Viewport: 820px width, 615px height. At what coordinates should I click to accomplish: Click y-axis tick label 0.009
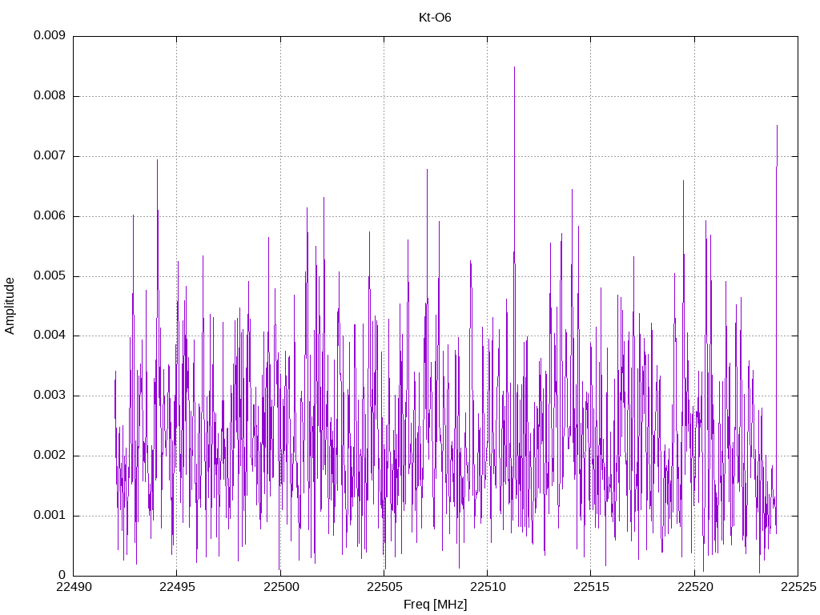[x=50, y=35]
